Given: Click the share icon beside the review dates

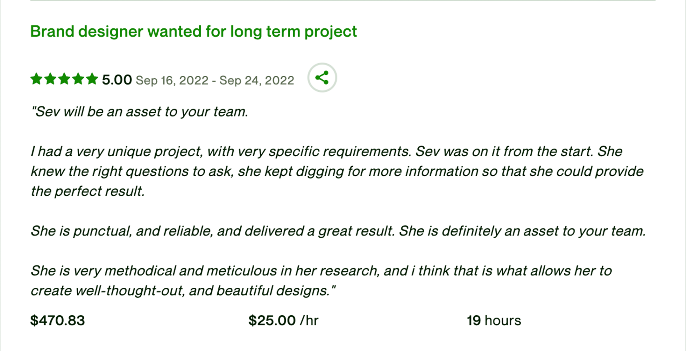Looking at the screenshot, I should point(322,78).
